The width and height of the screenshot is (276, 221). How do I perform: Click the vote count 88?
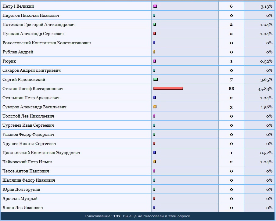231,89
